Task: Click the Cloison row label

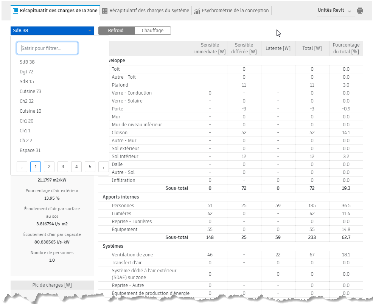Action: (120, 133)
